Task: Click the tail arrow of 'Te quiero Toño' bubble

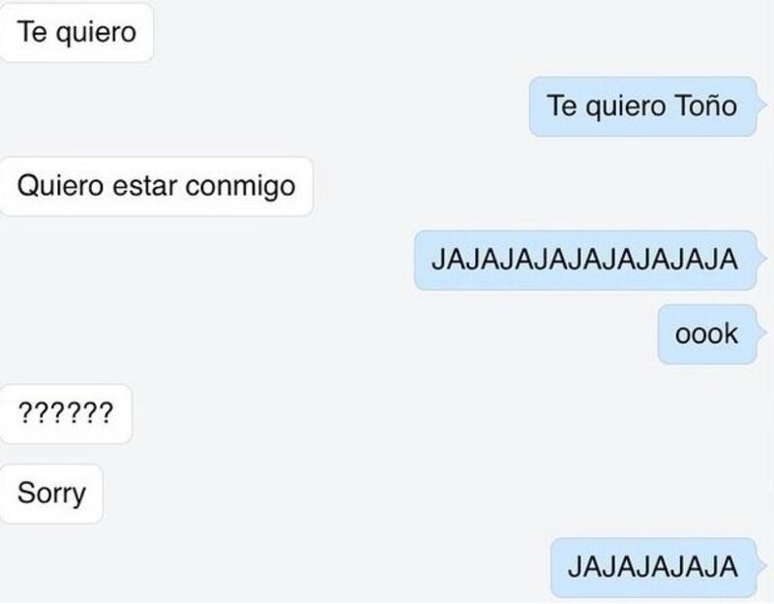Action: (762, 106)
